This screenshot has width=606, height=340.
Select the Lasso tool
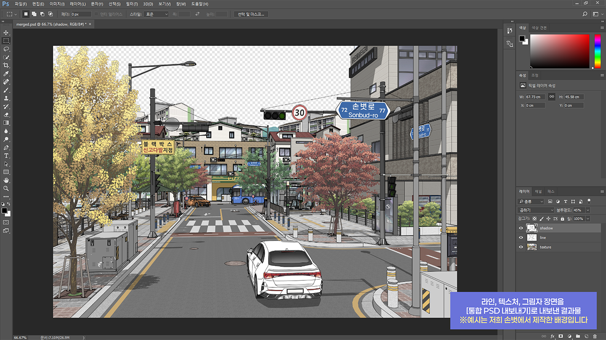click(6, 49)
